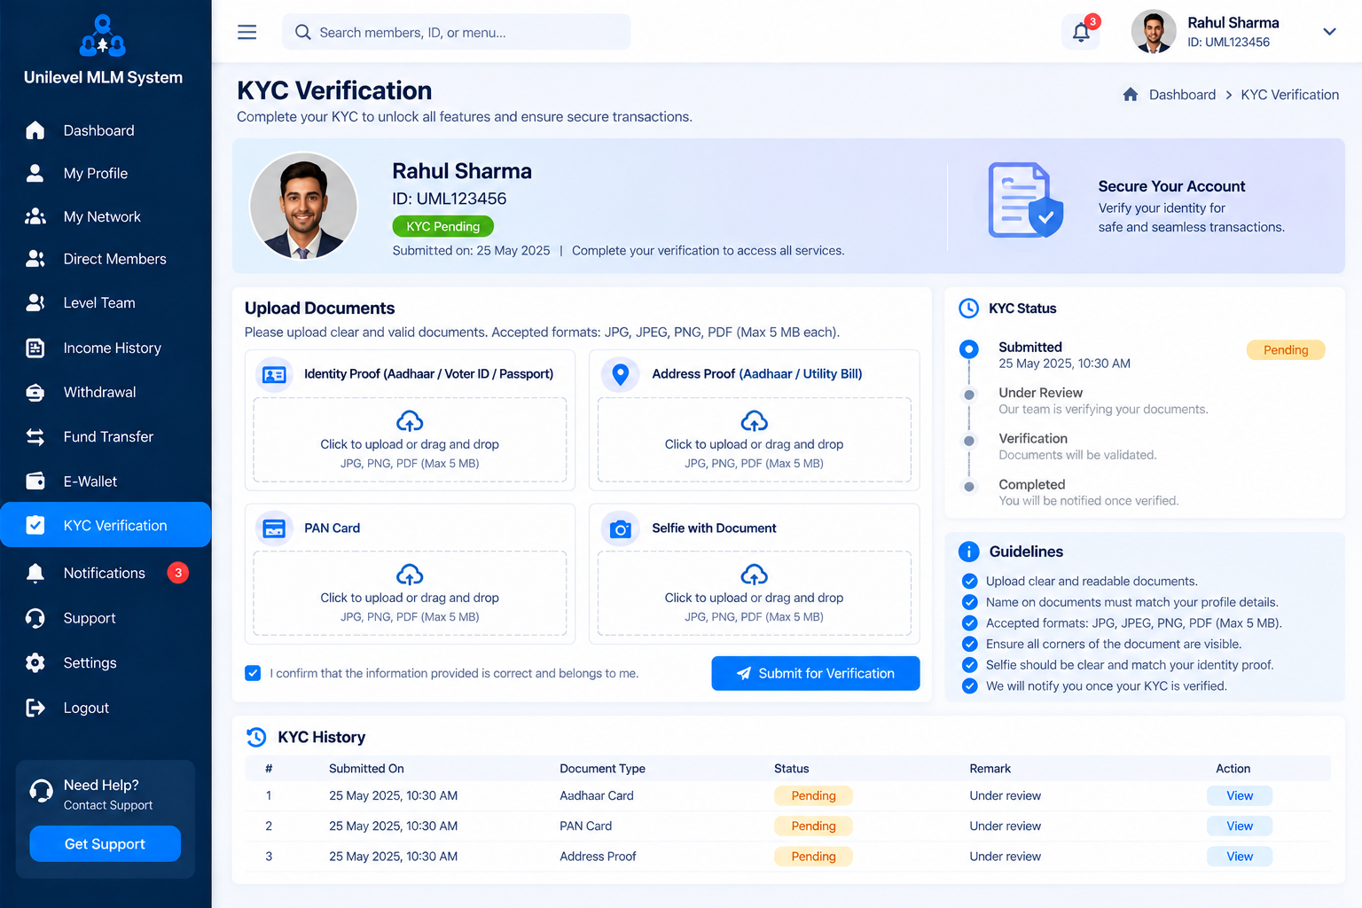Click the home icon in breadcrumb
This screenshot has height=908, width=1362.
point(1131,94)
